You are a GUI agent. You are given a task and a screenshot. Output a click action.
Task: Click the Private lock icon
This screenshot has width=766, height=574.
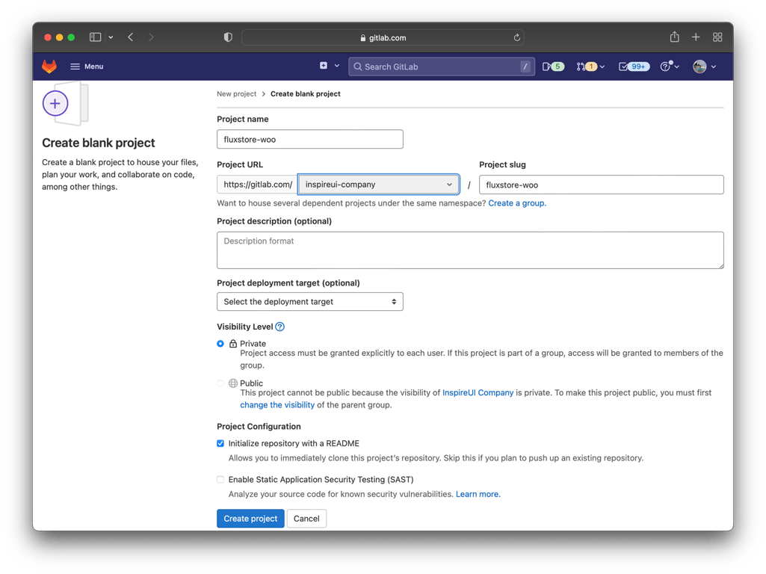tap(233, 344)
